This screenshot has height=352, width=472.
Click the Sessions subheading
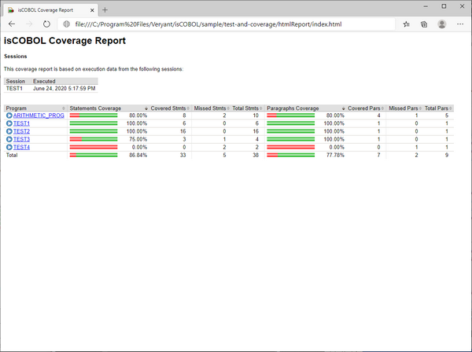pos(16,57)
